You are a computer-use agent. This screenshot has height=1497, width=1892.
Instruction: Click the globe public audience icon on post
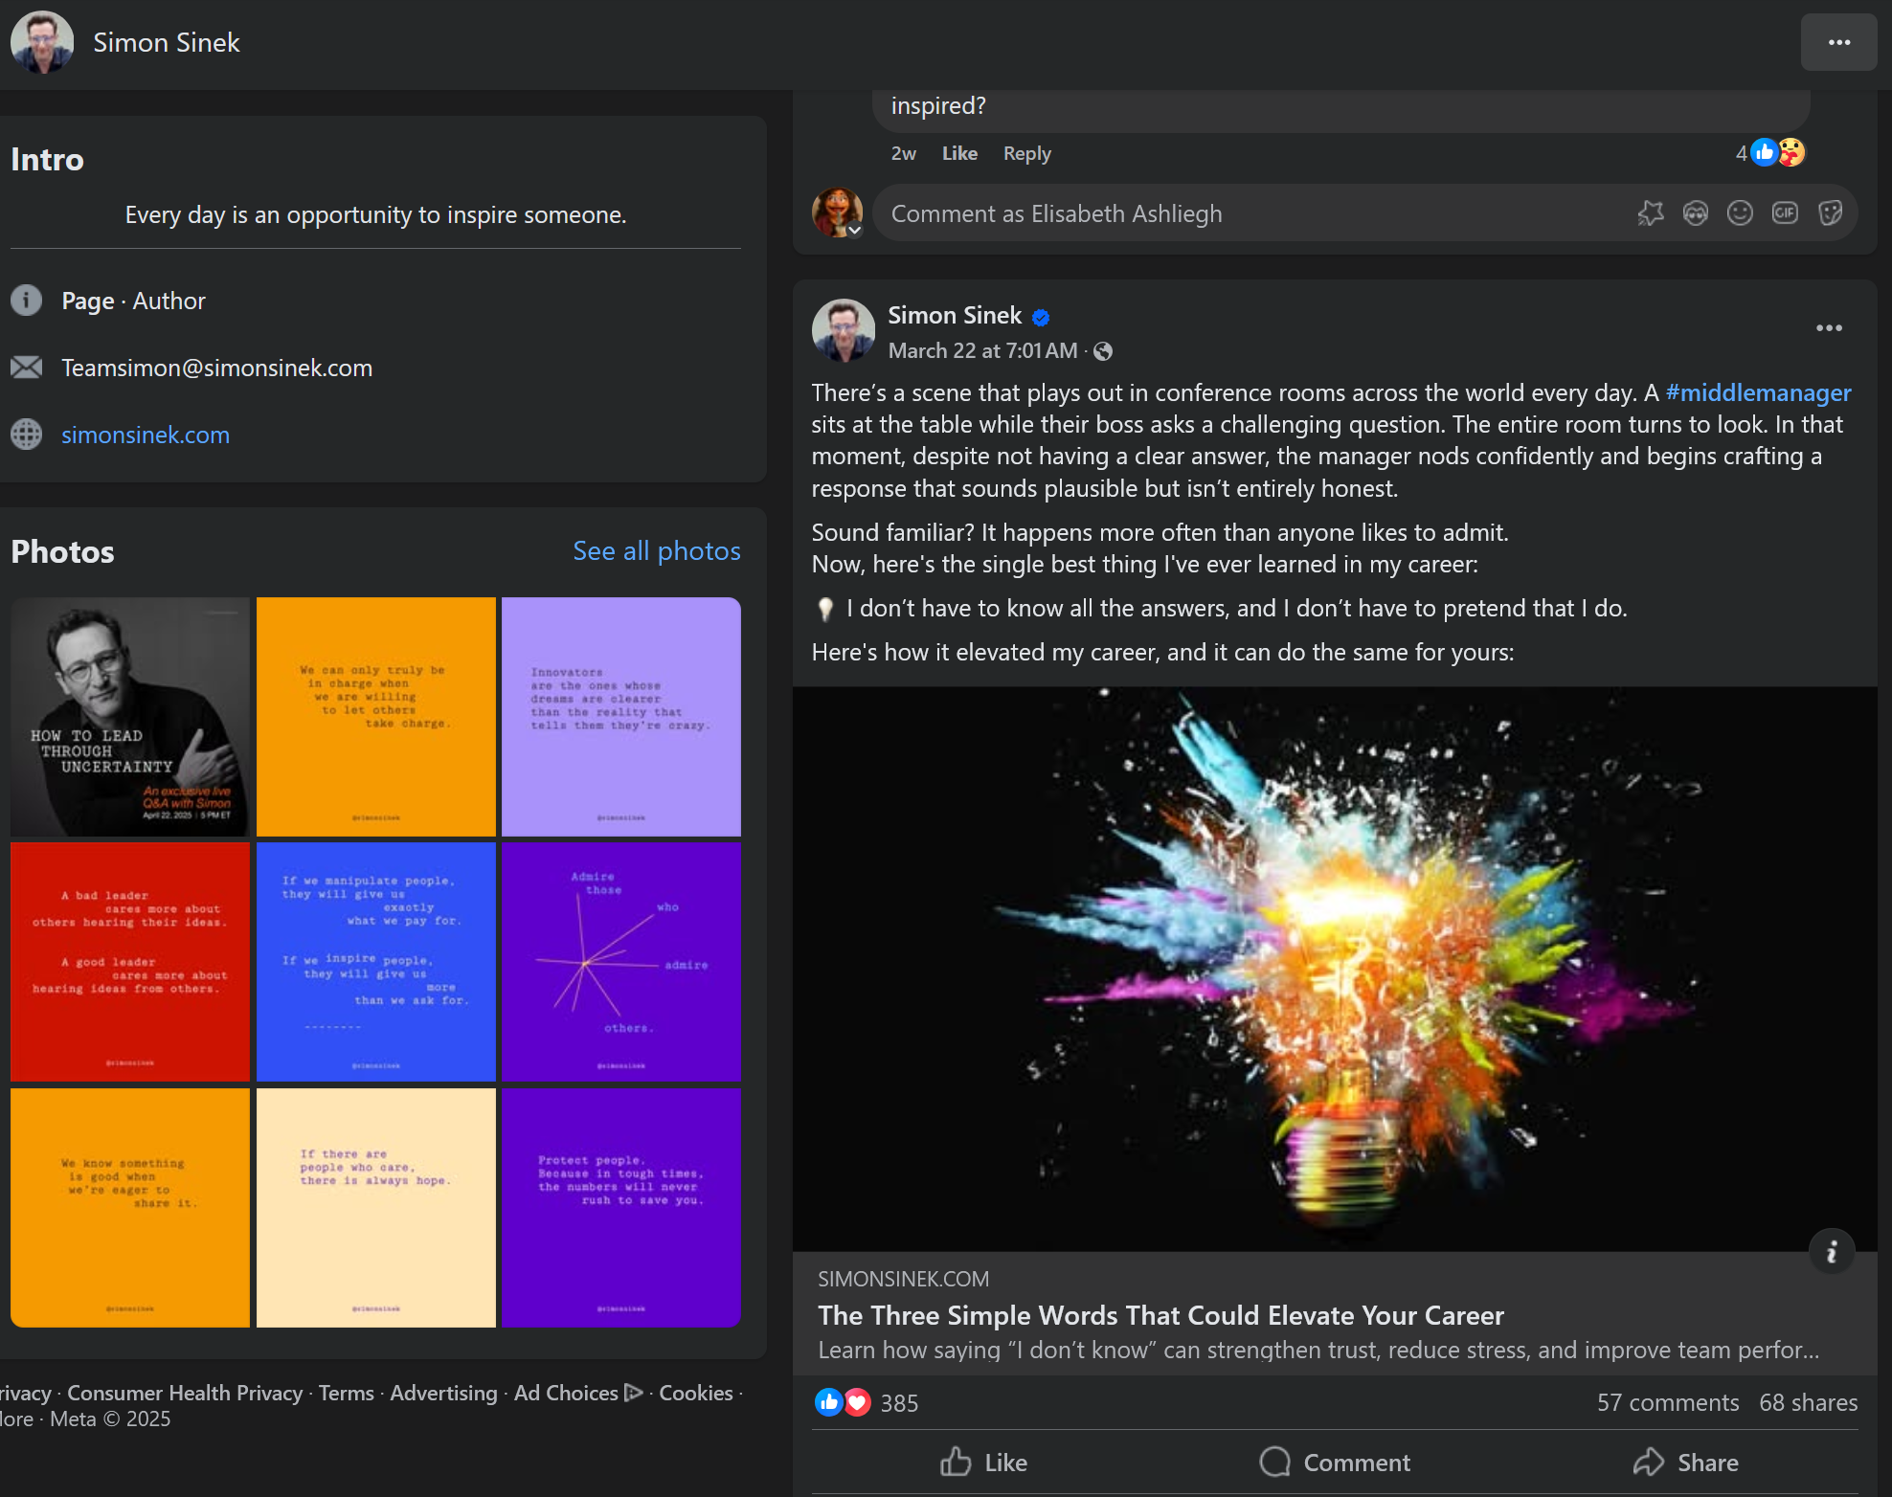(1103, 351)
